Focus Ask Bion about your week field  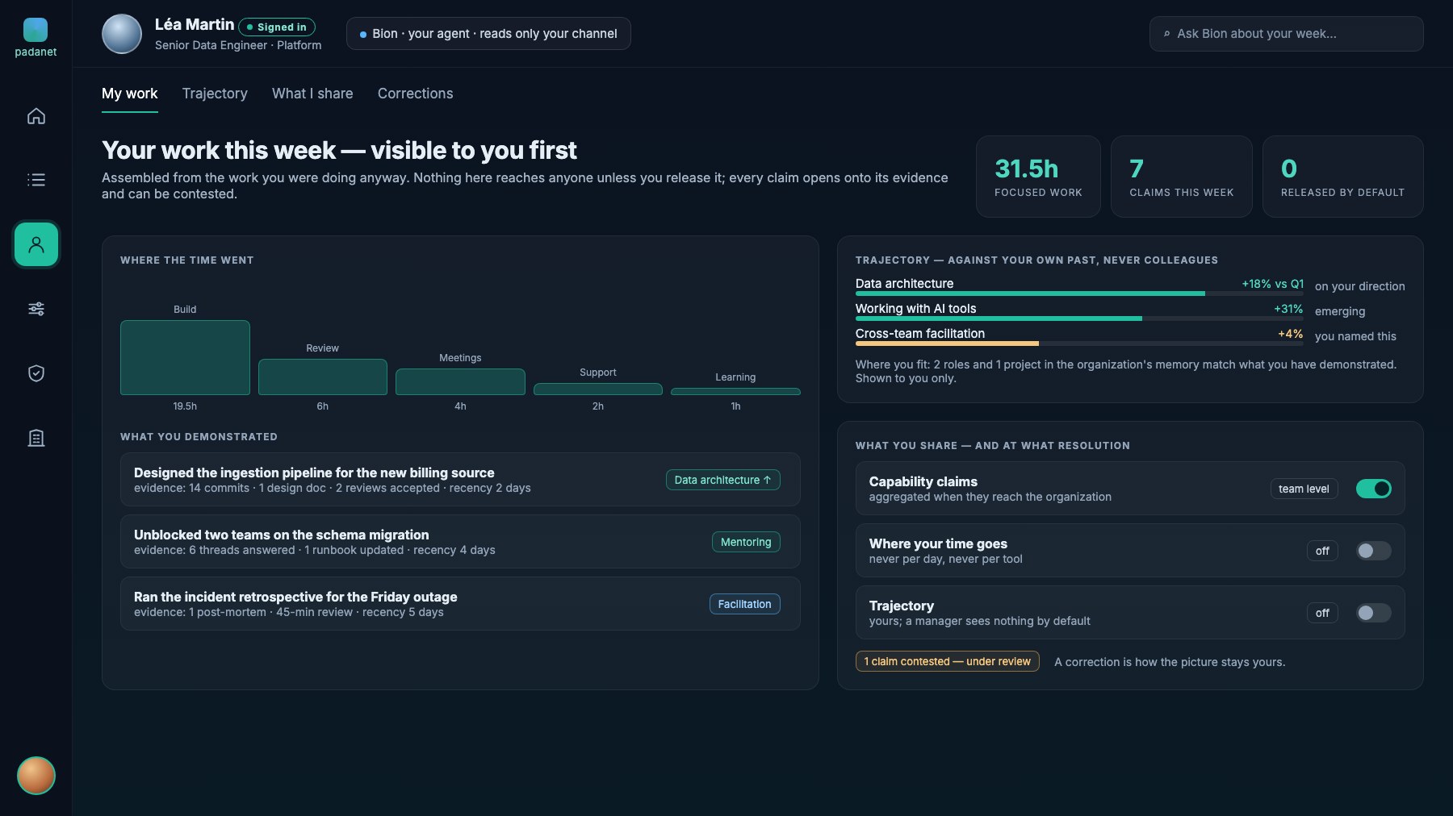coord(1286,34)
